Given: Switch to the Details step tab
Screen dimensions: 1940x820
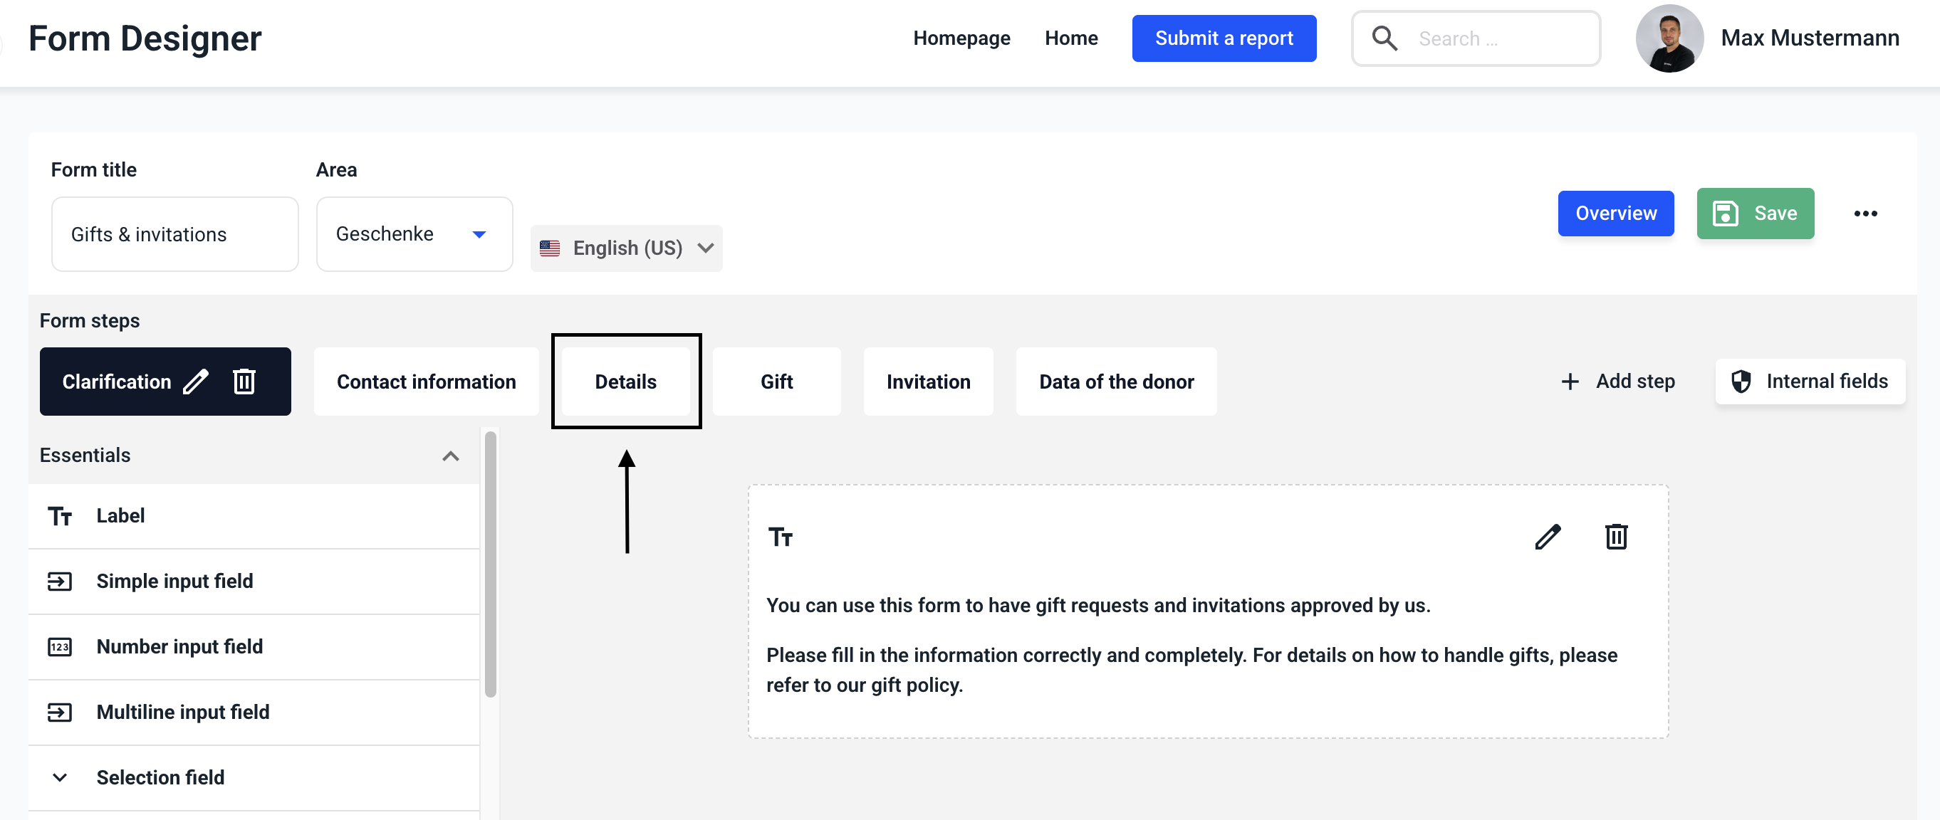Looking at the screenshot, I should 625,382.
